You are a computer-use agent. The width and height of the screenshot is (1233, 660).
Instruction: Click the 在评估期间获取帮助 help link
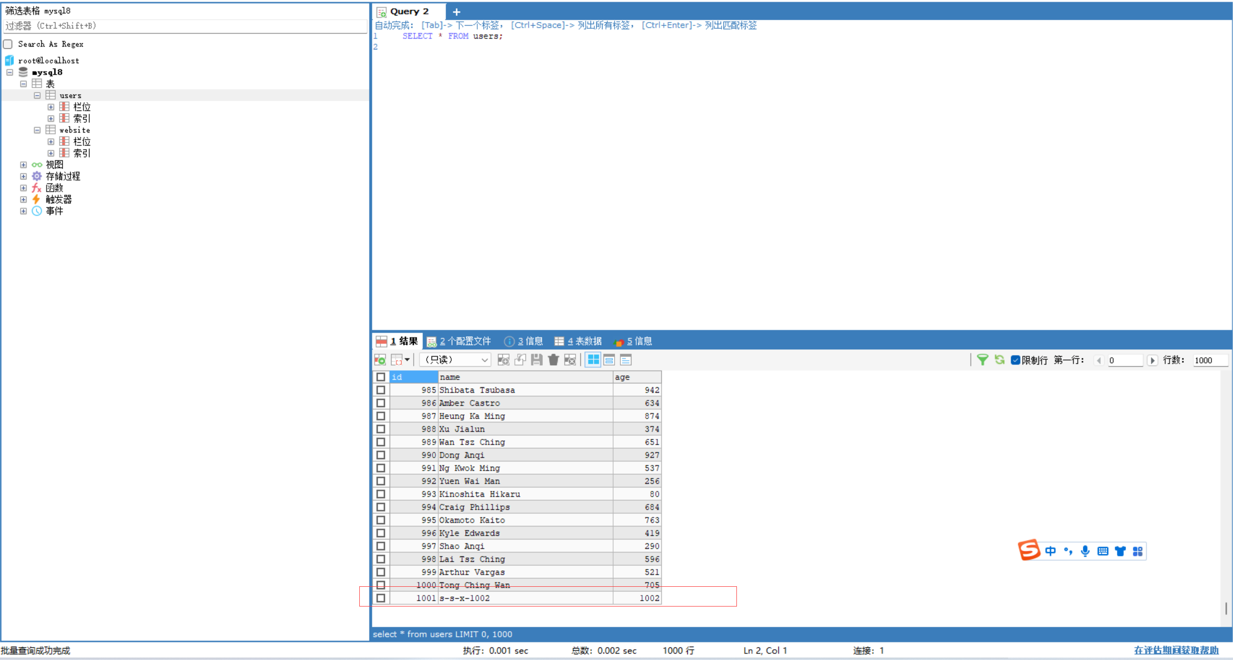[1176, 650]
